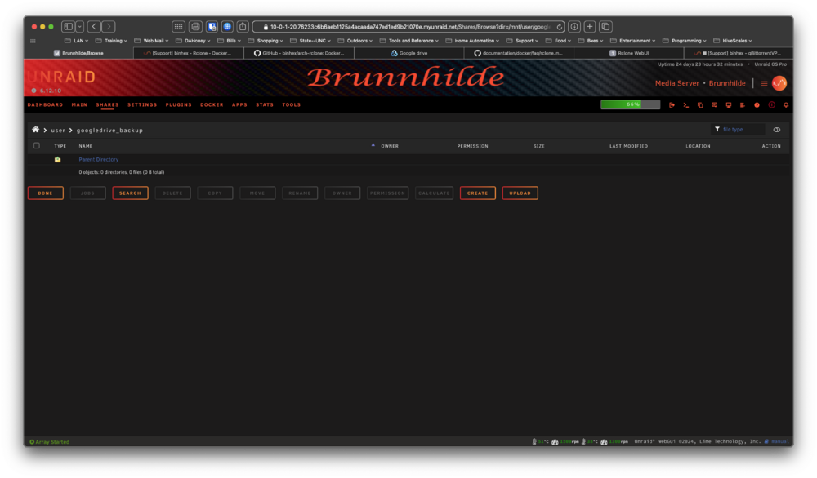Image resolution: width=817 pixels, height=478 pixels.
Task: Sort by the Name column header
Action: pyautogui.click(x=86, y=146)
